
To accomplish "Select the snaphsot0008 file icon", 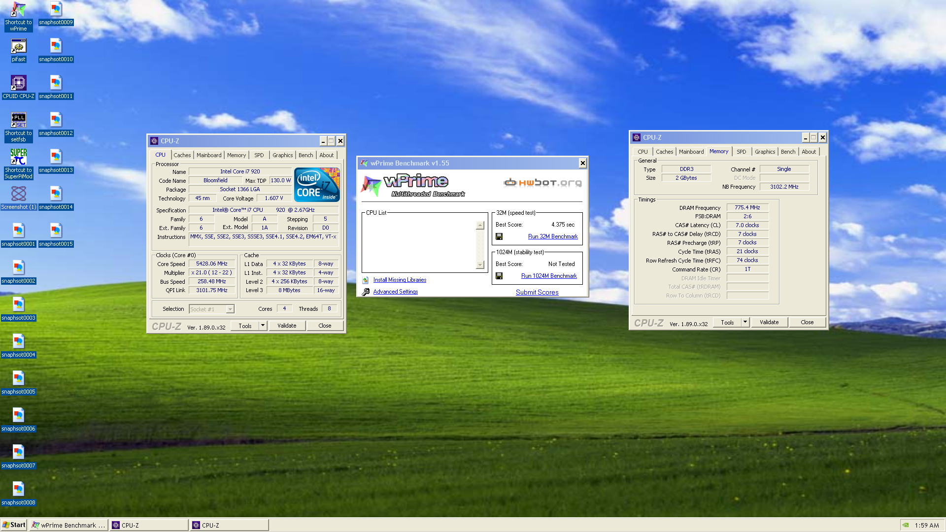I will click(18, 494).
